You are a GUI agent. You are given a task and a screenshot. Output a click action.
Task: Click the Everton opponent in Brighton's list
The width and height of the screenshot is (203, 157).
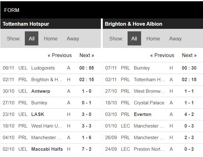pyautogui.click(x=142, y=114)
